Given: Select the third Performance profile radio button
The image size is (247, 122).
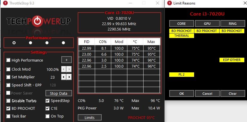Looking at the screenshot, I should (x=47, y=43).
